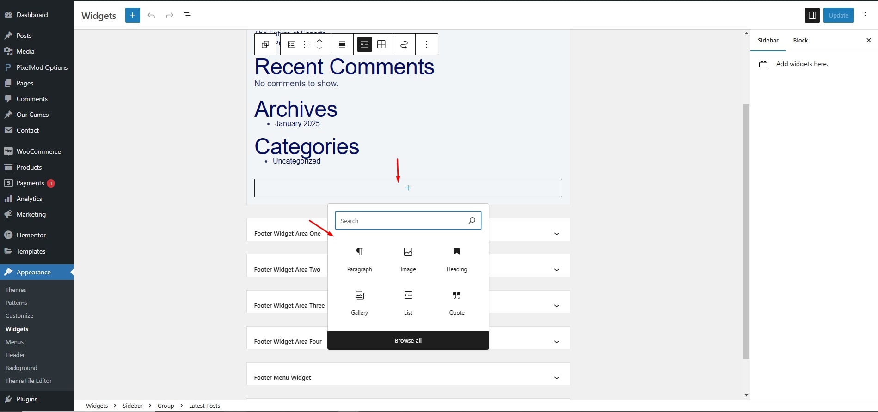
Task: Insert an Image block
Action: (x=408, y=259)
